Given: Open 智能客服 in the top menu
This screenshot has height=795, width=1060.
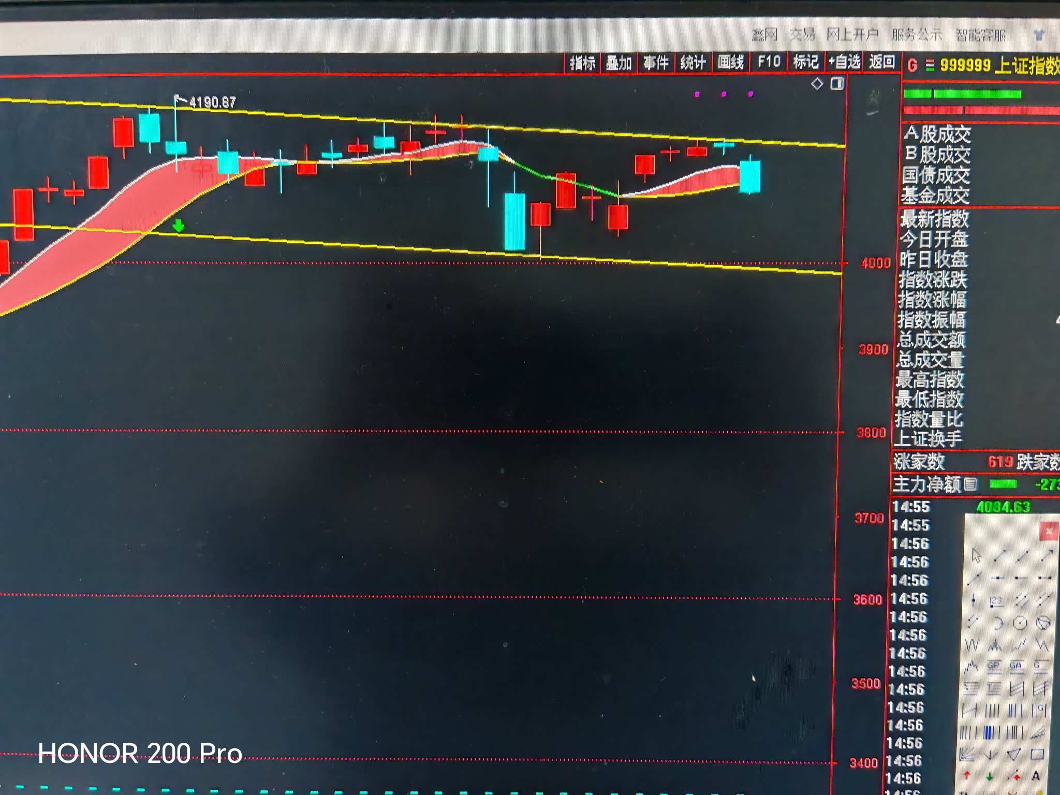Looking at the screenshot, I should [980, 35].
